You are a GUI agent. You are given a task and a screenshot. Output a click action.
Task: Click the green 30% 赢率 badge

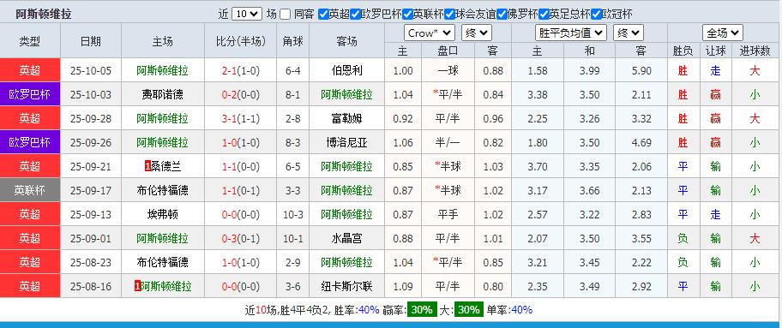tap(421, 310)
